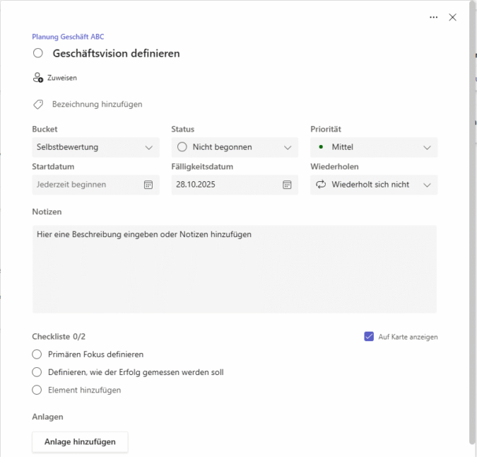477x457 pixels.
Task: Mark task Geschäftsvision definieren as complete
Action: (x=38, y=53)
